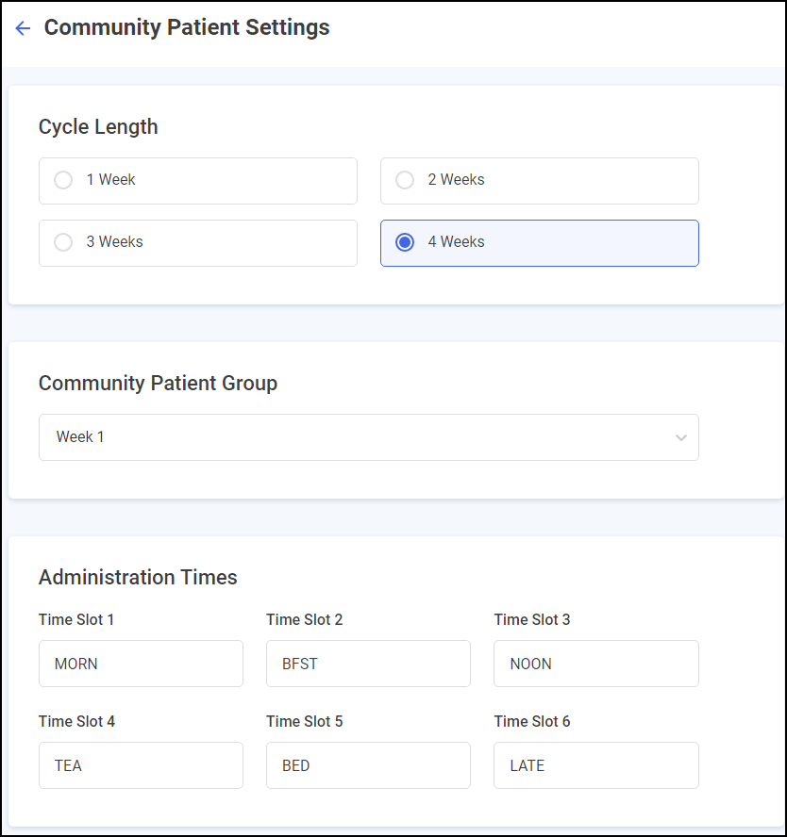Viewport: 787px width, 837px height.
Task: Select the 3 Weeks radio button
Action: point(63,242)
